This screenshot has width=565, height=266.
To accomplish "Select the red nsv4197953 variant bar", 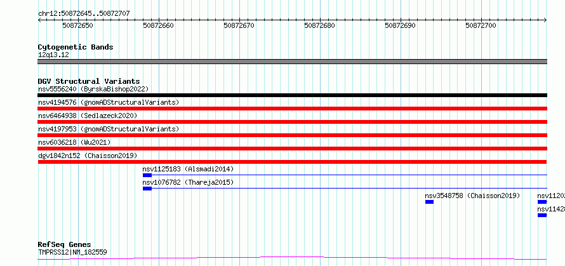I will point(292,135).
